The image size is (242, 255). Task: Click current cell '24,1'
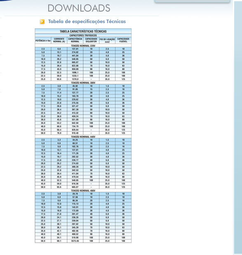59,217
